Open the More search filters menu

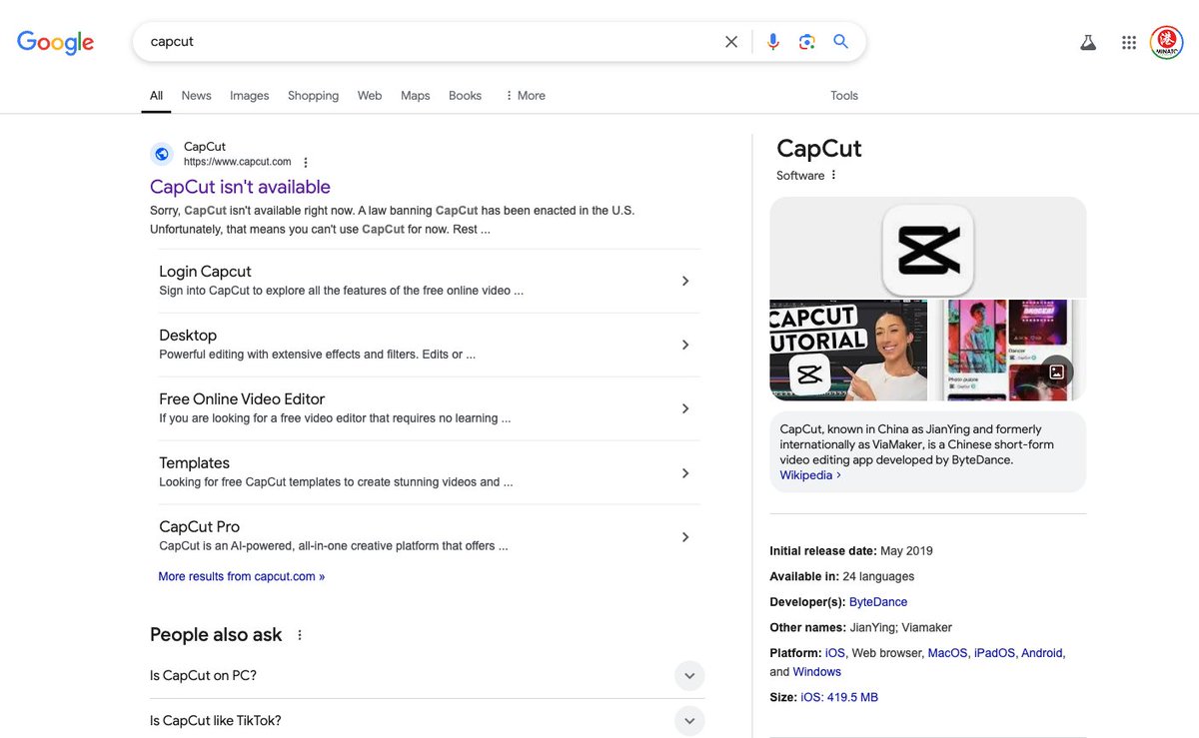point(525,96)
